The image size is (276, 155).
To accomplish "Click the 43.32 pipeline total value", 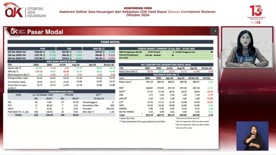I will click(76, 115).
